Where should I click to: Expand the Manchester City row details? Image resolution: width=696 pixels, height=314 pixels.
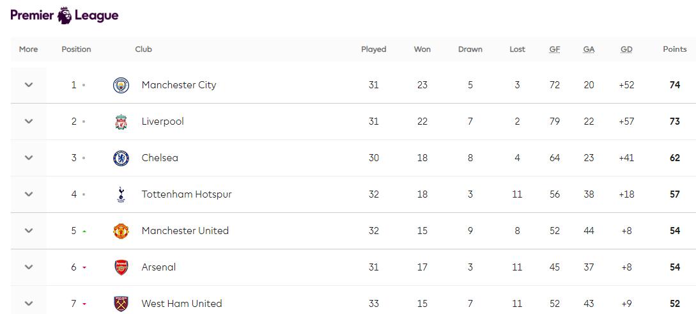pyautogui.click(x=29, y=85)
